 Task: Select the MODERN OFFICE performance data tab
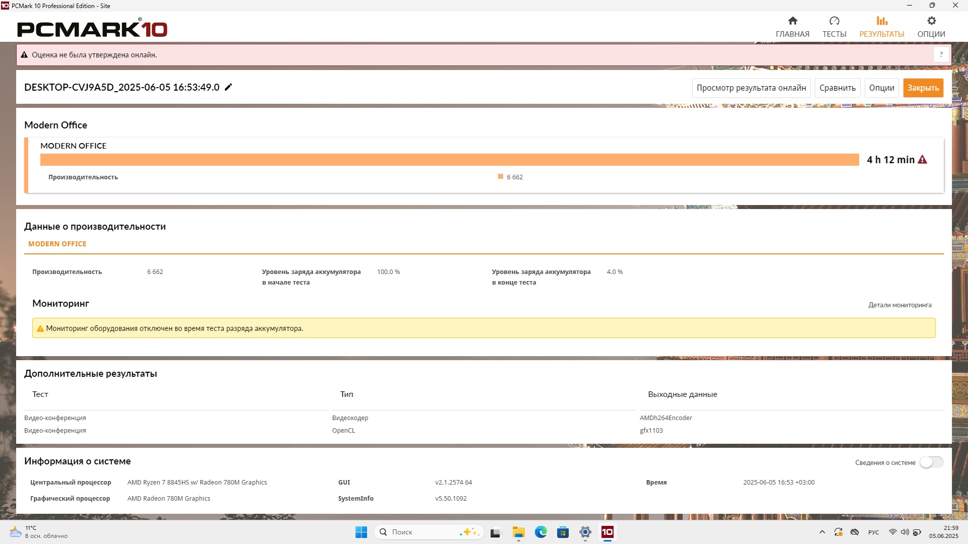(x=57, y=244)
